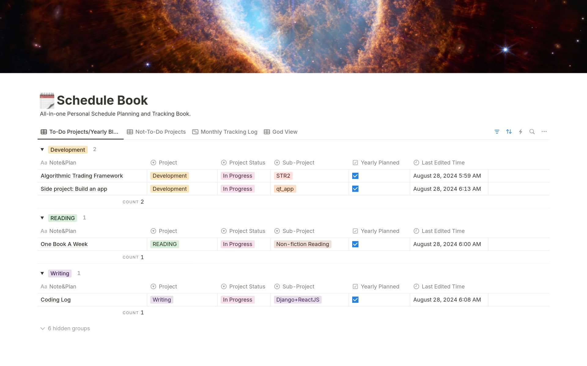Collapse the READING group
Screen dimensions: 587x366
coord(42,218)
